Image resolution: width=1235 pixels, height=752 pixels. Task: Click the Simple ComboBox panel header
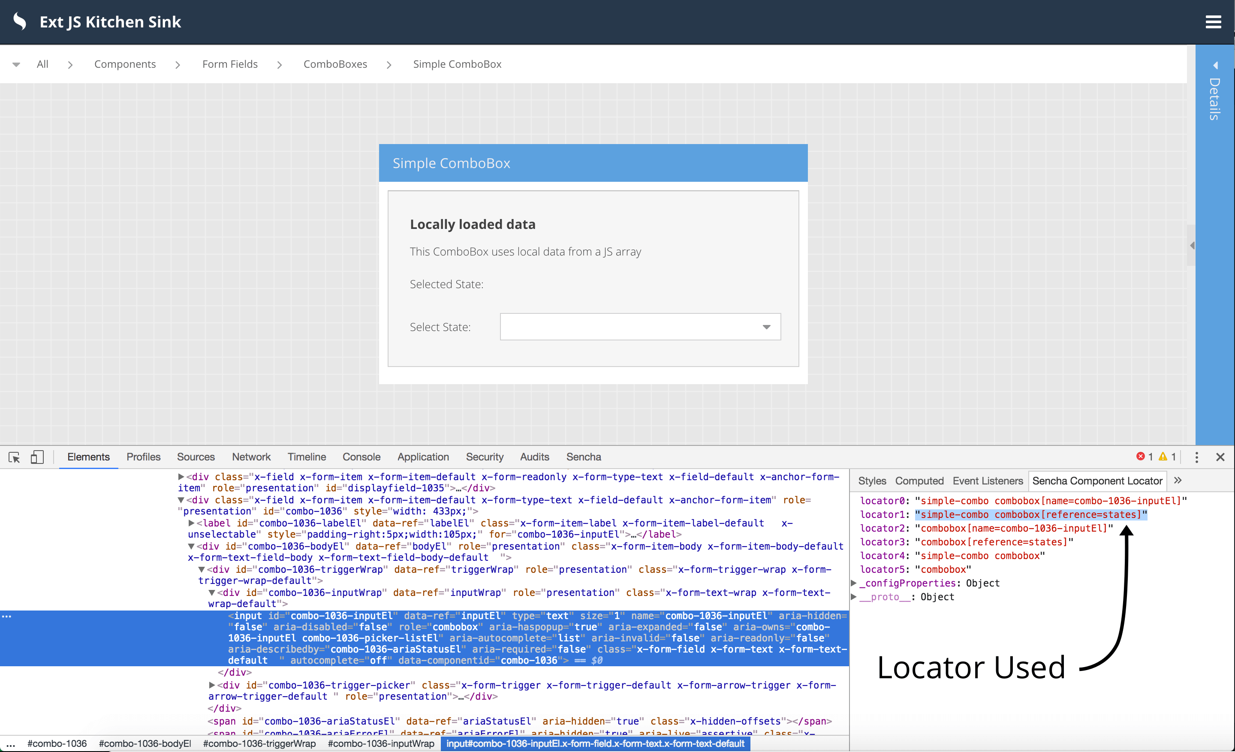coord(593,163)
